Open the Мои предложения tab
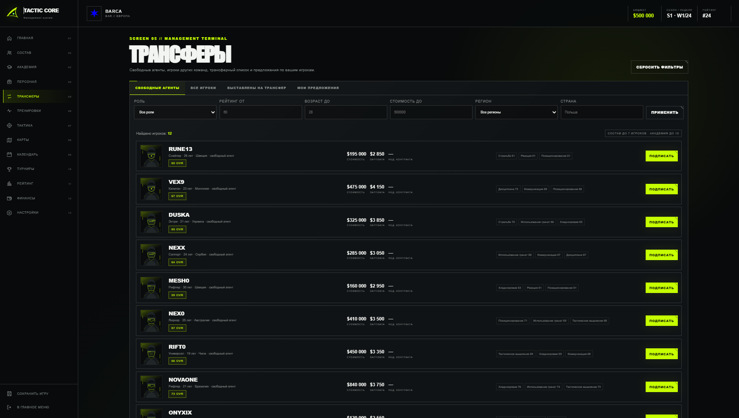 [318, 88]
